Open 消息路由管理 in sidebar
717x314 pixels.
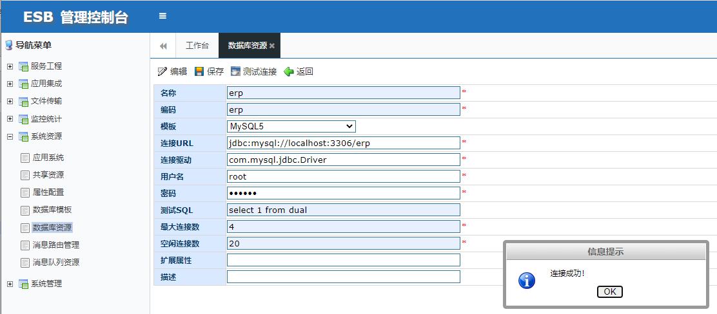point(56,245)
